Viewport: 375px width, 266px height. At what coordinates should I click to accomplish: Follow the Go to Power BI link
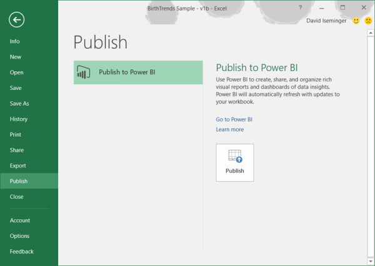pos(234,119)
